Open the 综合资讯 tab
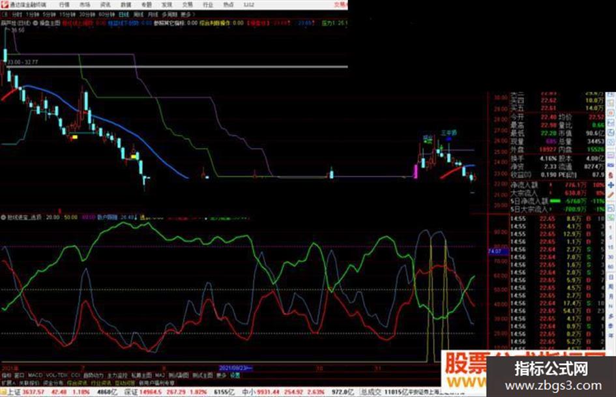616x397 pixels. 77,383
